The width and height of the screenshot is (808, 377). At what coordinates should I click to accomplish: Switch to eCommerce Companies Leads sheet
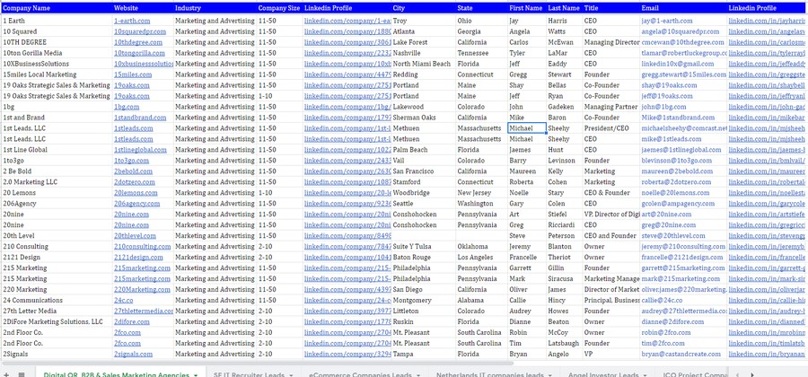pyautogui.click(x=360, y=375)
